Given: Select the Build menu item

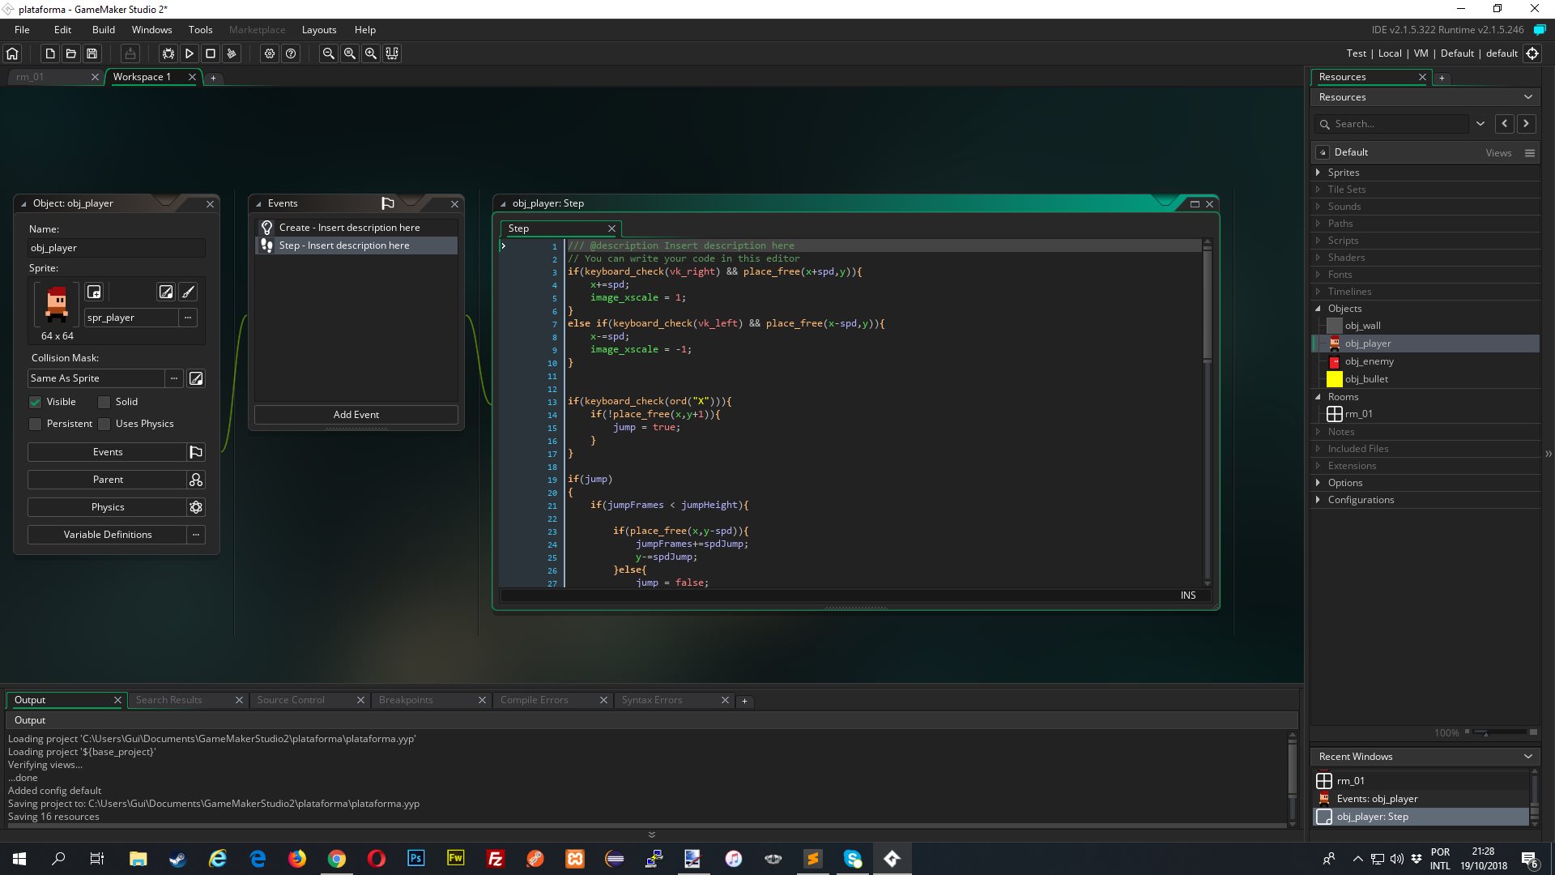Looking at the screenshot, I should click(x=103, y=29).
